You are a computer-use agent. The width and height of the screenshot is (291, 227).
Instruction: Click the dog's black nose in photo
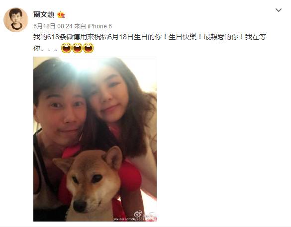click(x=80, y=206)
